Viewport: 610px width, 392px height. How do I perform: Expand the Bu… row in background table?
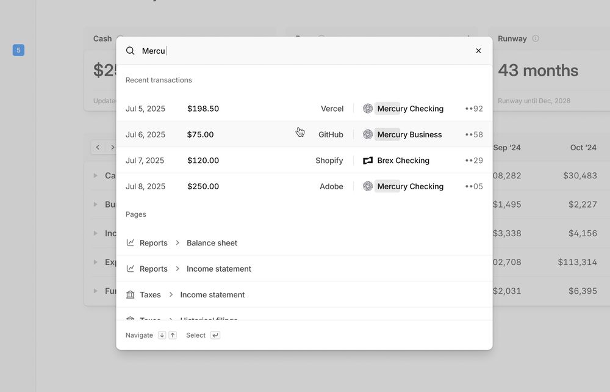95,205
